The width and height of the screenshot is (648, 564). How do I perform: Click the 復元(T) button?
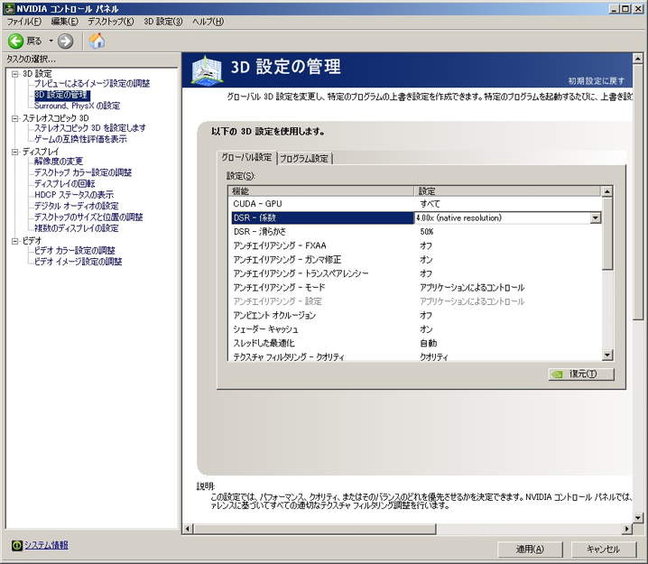(x=581, y=374)
